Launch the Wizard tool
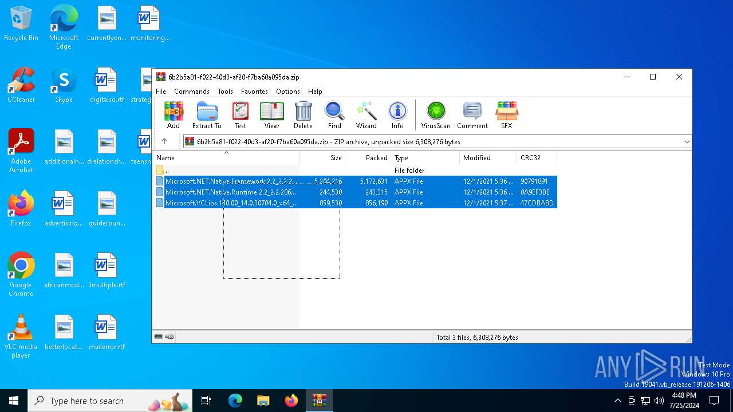 (x=366, y=115)
